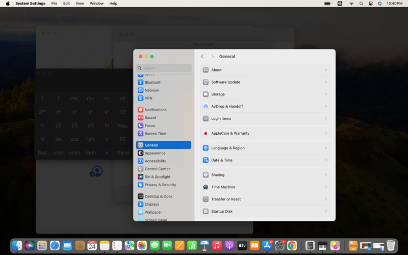Viewport: 408px width, 255px height.
Task: Open the AirDrop & Handoff settings row
Action: [x=265, y=107]
